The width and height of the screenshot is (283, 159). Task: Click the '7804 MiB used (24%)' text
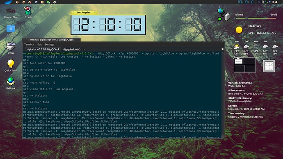tap(240, 101)
